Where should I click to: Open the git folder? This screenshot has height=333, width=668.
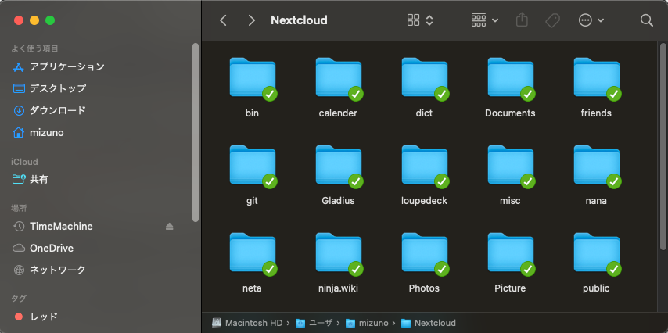252,166
